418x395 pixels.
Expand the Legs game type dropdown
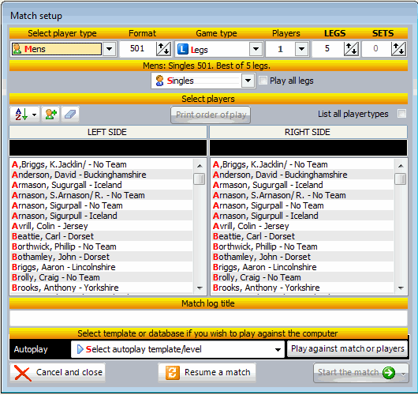pos(256,49)
